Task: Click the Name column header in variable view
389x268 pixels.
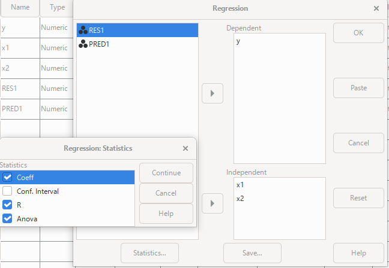Action: coord(20,7)
